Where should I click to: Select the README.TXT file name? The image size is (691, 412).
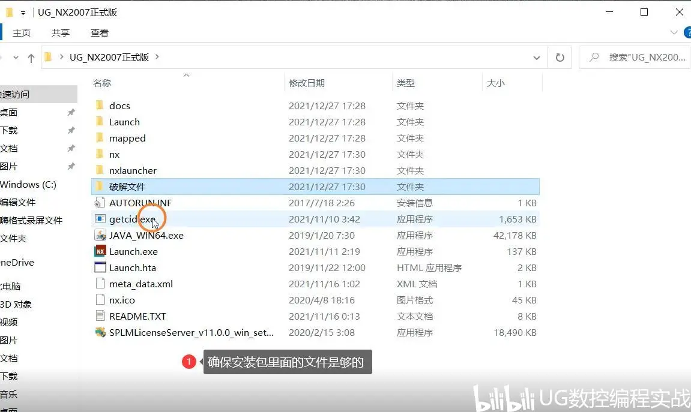pyautogui.click(x=137, y=316)
